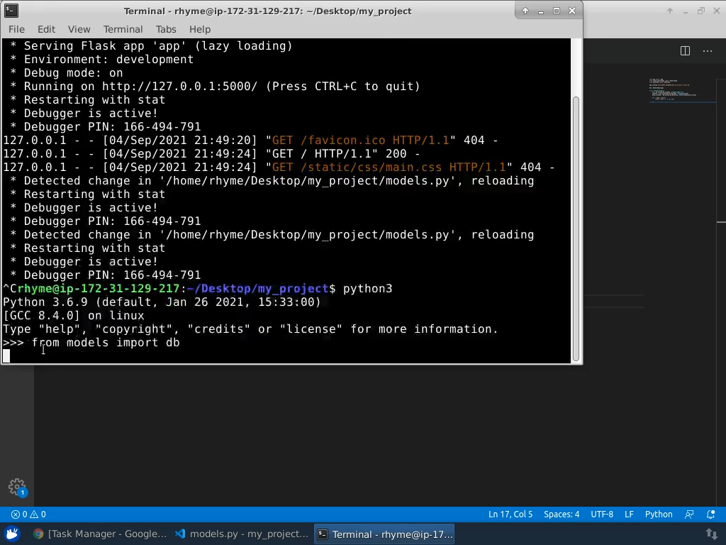
Task: Close the background VS Code window
Action: point(717,11)
